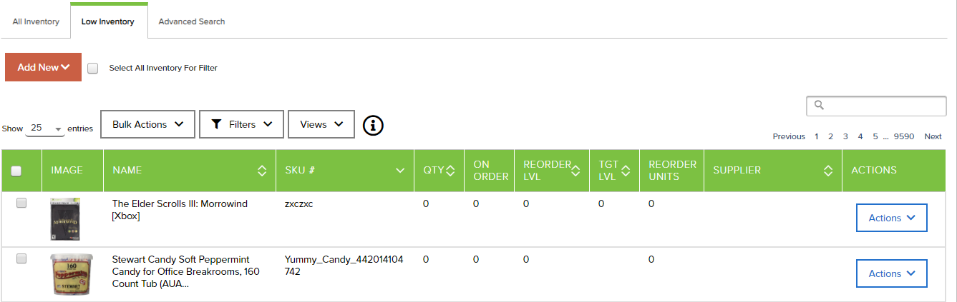Screen dimensions: 957x302
Task: Click the Add New button
Action: point(43,67)
